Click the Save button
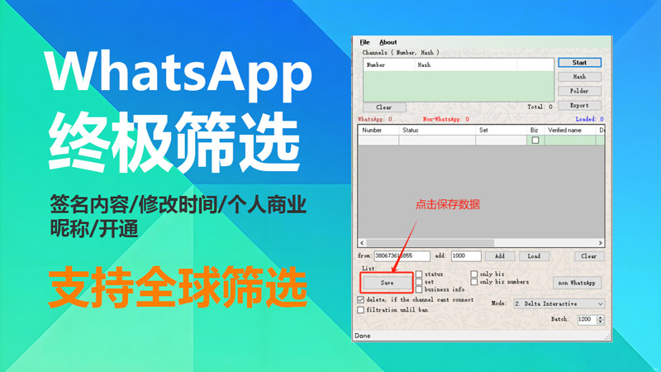The height and width of the screenshot is (372, 661). pyautogui.click(x=387, y=283)
